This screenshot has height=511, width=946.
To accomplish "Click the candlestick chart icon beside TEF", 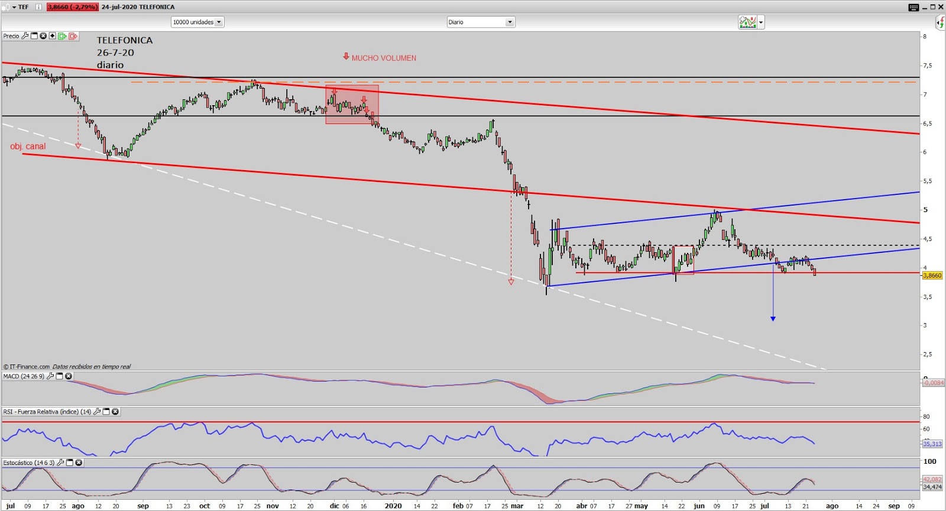I will [6, 7].
